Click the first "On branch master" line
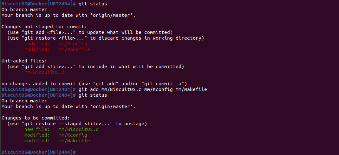Image resolution: width=339 pixels, height=155 pixels. pyautogui.click(x=24, y=10)
